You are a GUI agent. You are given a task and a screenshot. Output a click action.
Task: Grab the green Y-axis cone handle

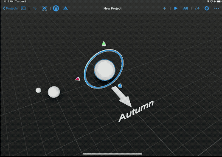(104, 44)
